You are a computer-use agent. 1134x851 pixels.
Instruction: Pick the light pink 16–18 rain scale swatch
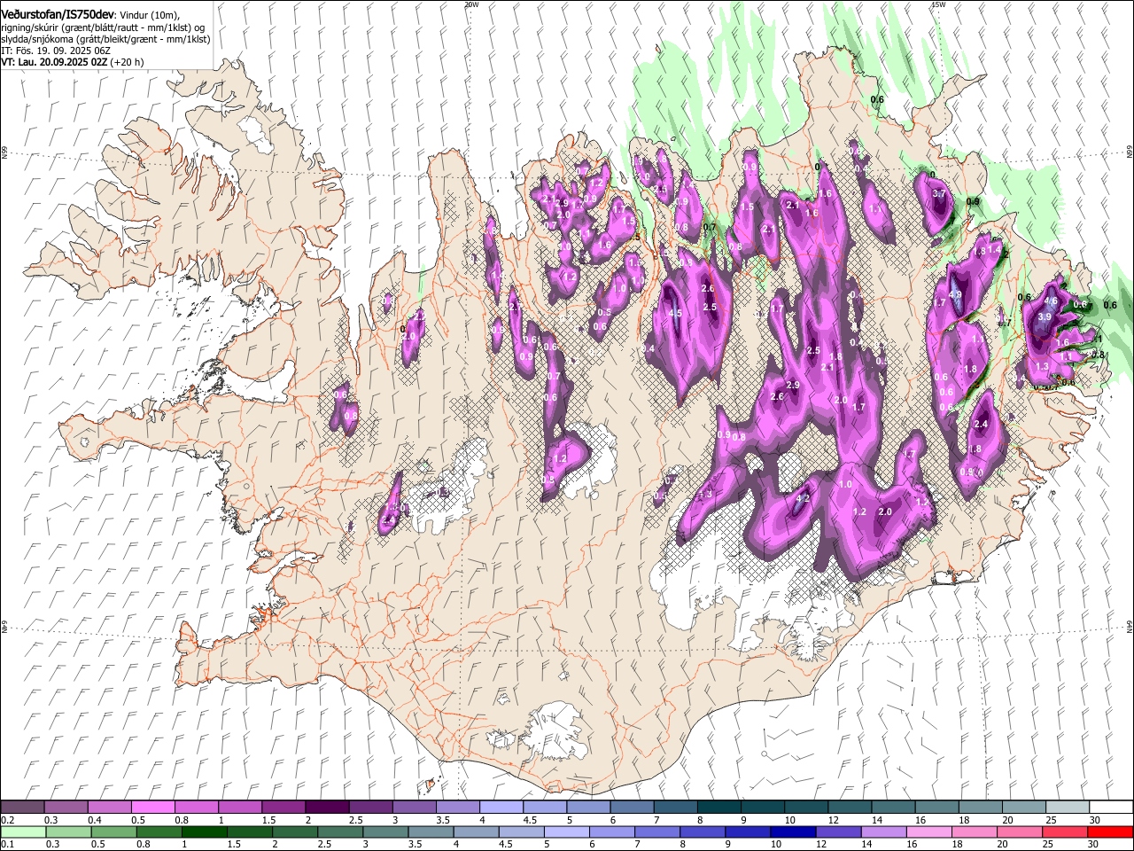pos(929,831)
